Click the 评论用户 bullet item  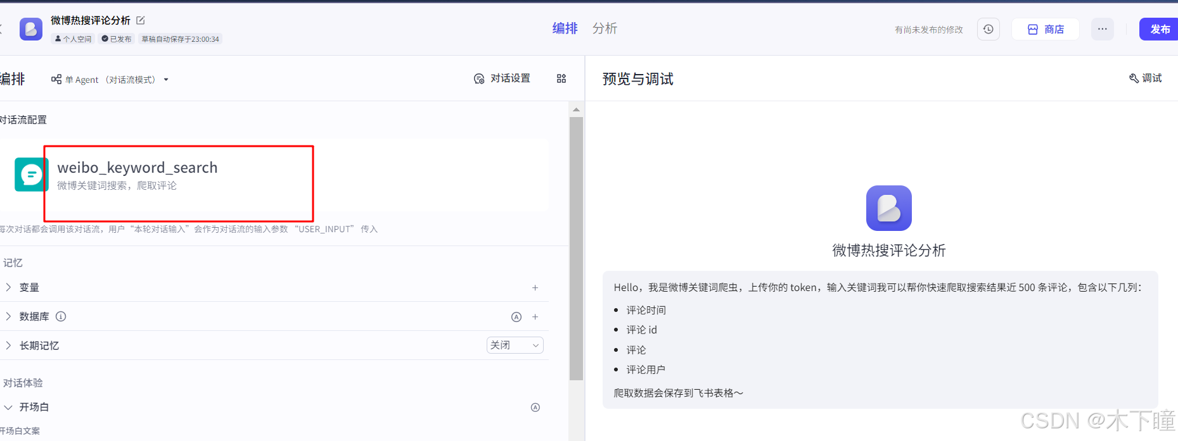[x=646, y=370]
